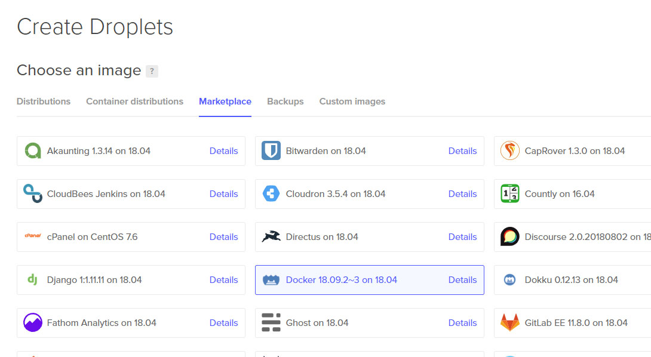This screenshot has height=357, width=651.
Task: Choose Bitwarden on 18.04 image
Action: click(x=370, y=151)
